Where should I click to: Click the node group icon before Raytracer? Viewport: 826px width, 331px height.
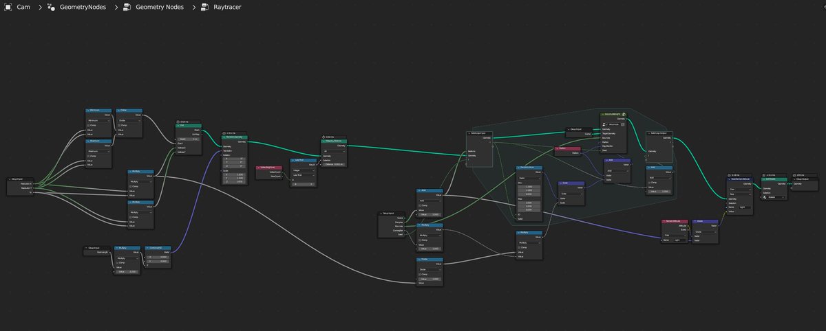(205, 7)
